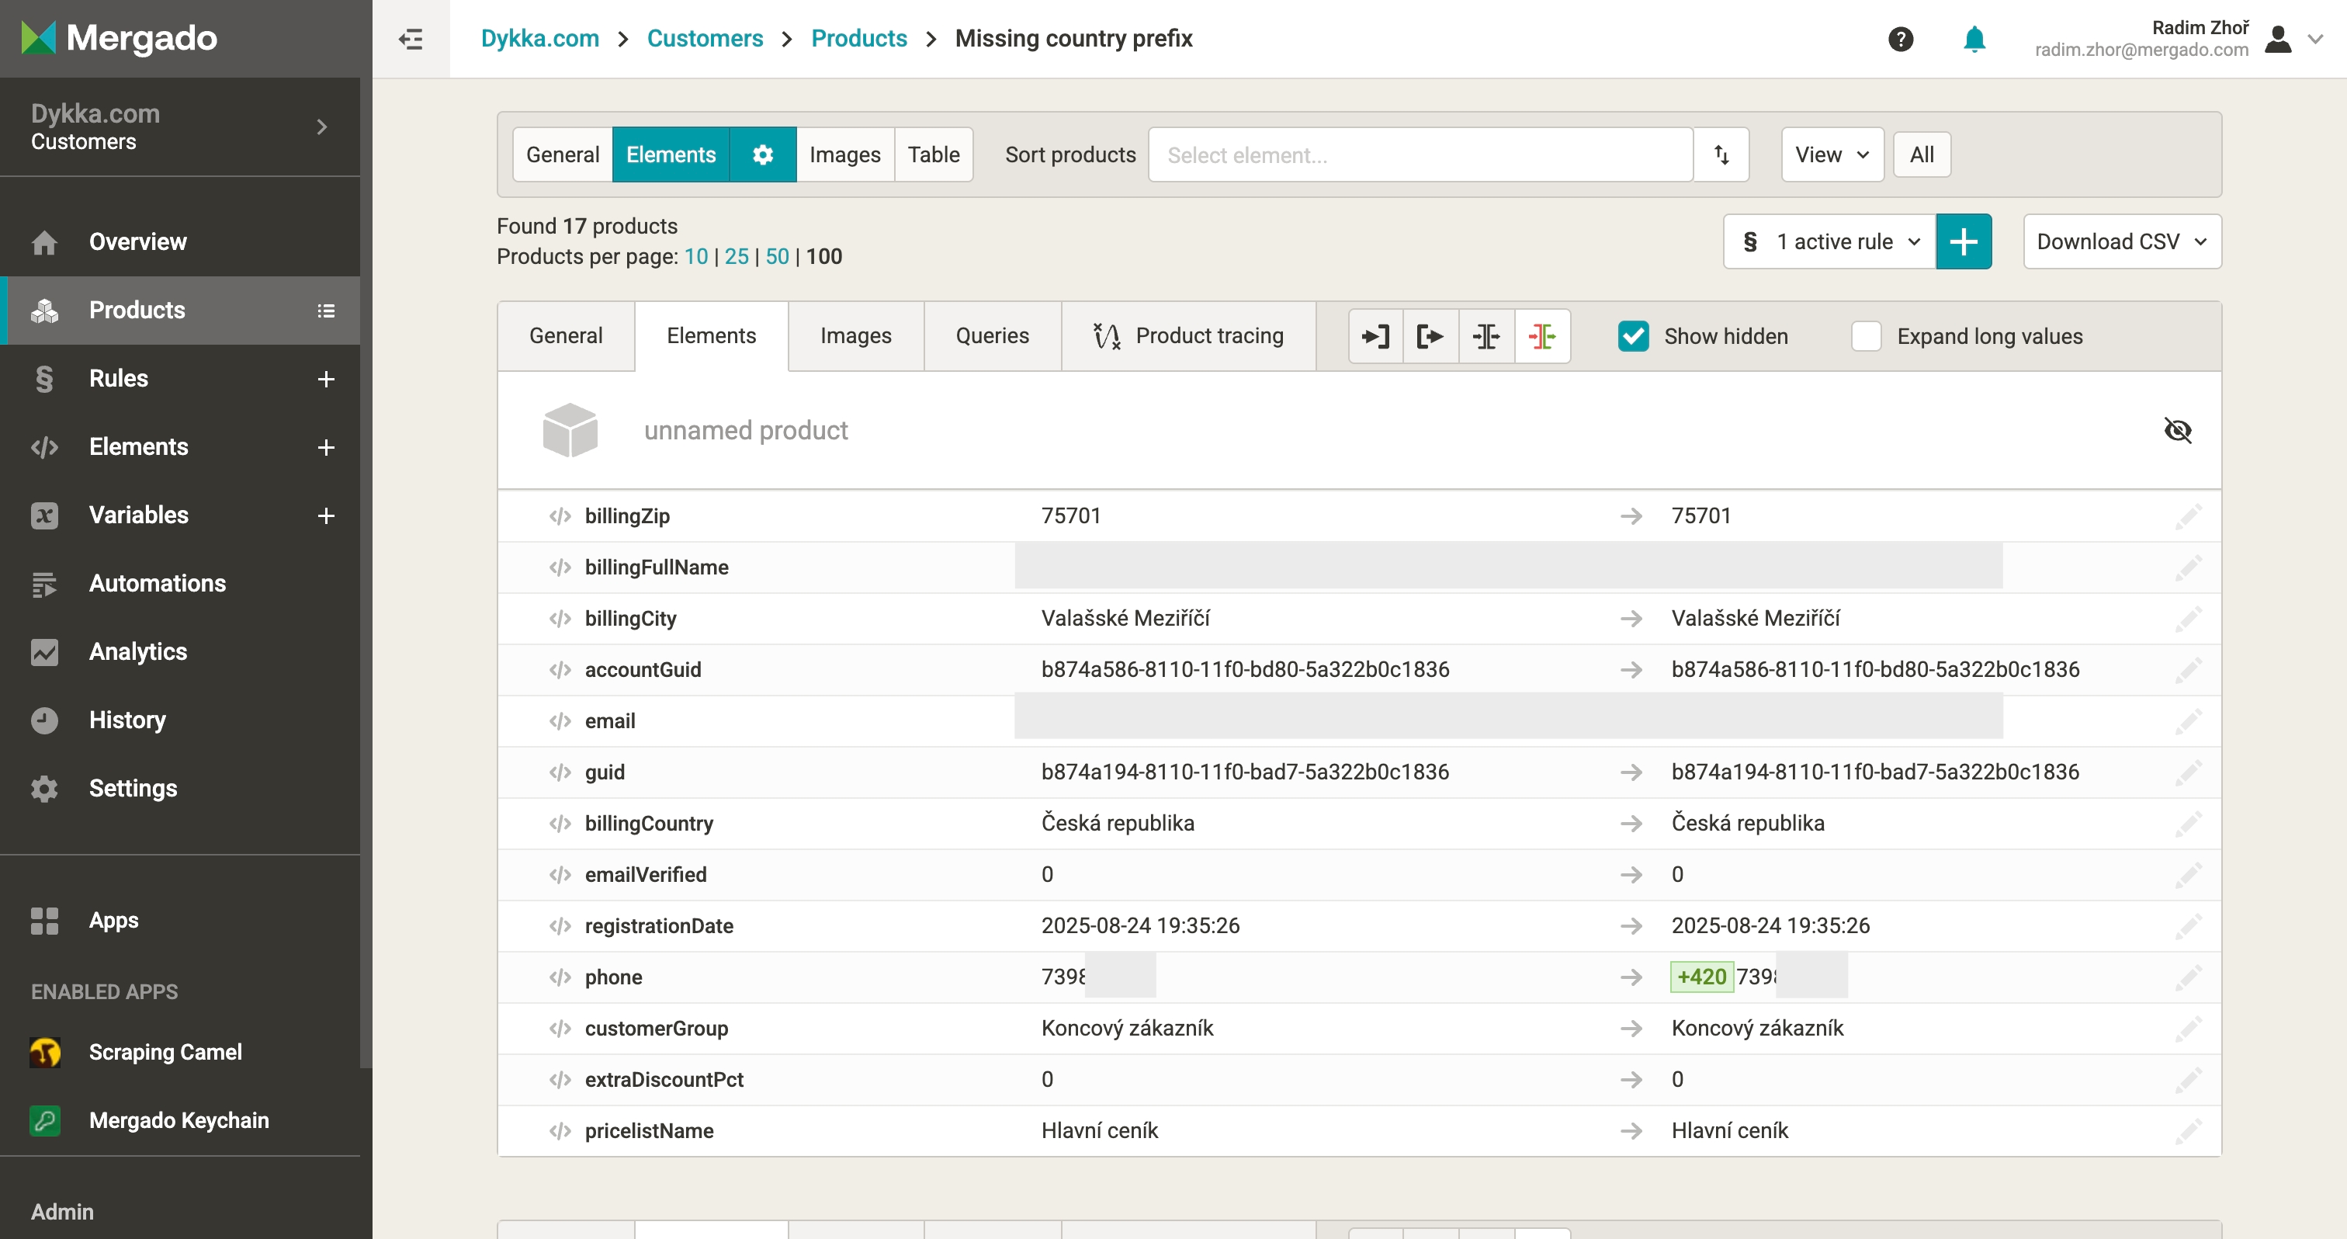2347x1239 pixels.
Task: Switch to the Product tracing tab
Action: click(1188, 336)
